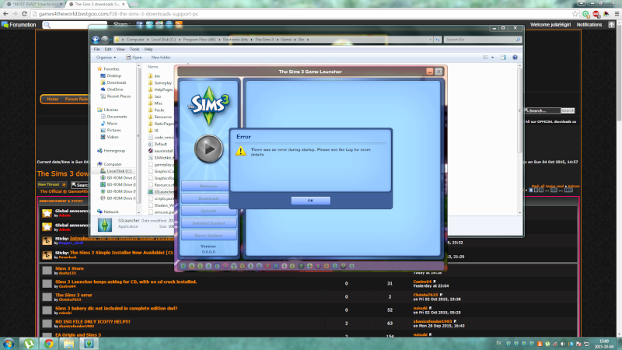Expand the Organize dropdown in Explorer

click(x=107, y=58)
